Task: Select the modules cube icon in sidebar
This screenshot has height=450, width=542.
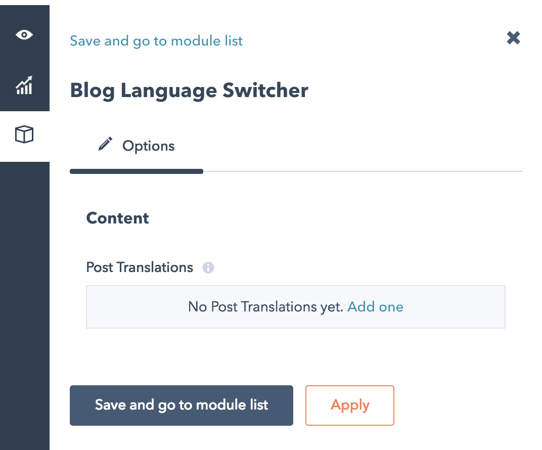Action: pyautogui.click(x=24, y=135)
